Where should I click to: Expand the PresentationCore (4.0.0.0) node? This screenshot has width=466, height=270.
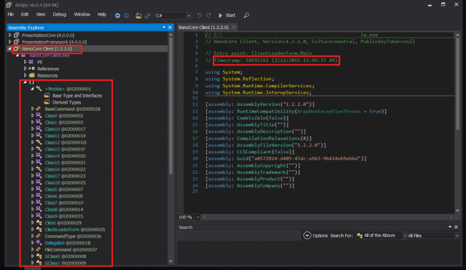[x=10, y=35]
